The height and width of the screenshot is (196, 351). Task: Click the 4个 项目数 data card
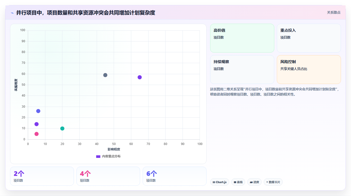pyautogui.click(x=108, y=176)
